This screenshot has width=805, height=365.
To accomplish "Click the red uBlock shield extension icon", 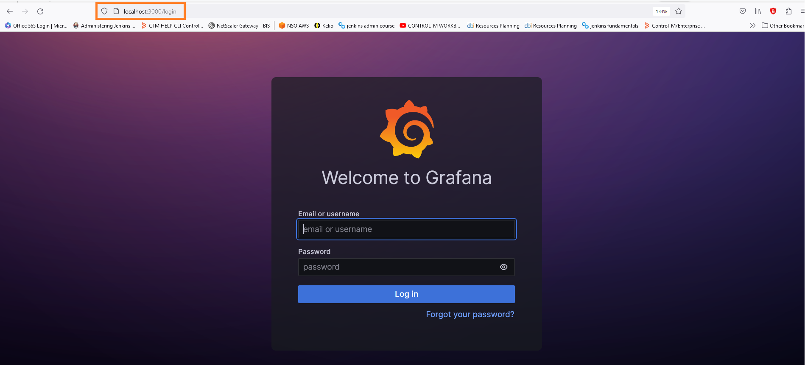I will click(x=773, y=11).
